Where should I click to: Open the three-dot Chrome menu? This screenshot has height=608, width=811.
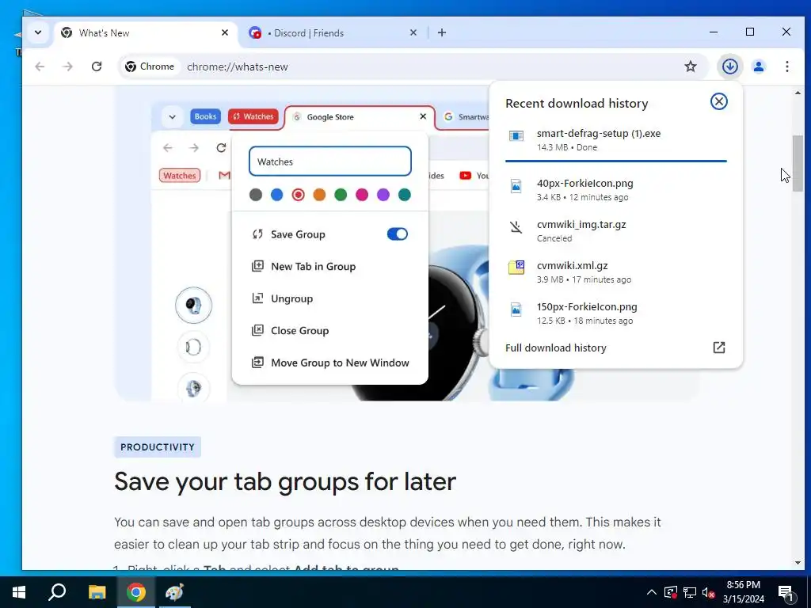[786, 66]
